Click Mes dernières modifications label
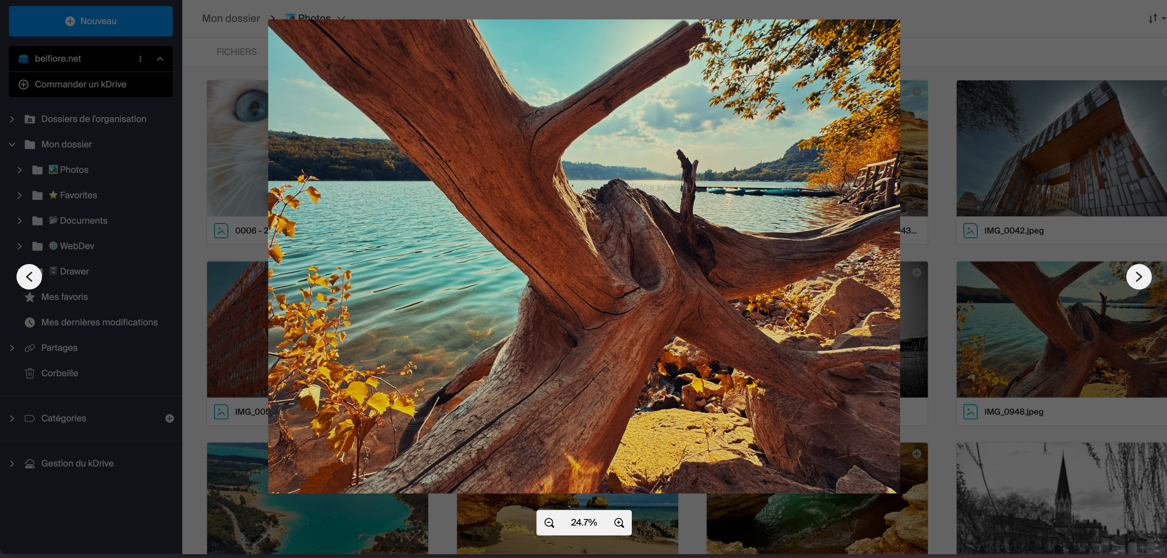This screenshot has width=1167, height=558. pos(99,323)
